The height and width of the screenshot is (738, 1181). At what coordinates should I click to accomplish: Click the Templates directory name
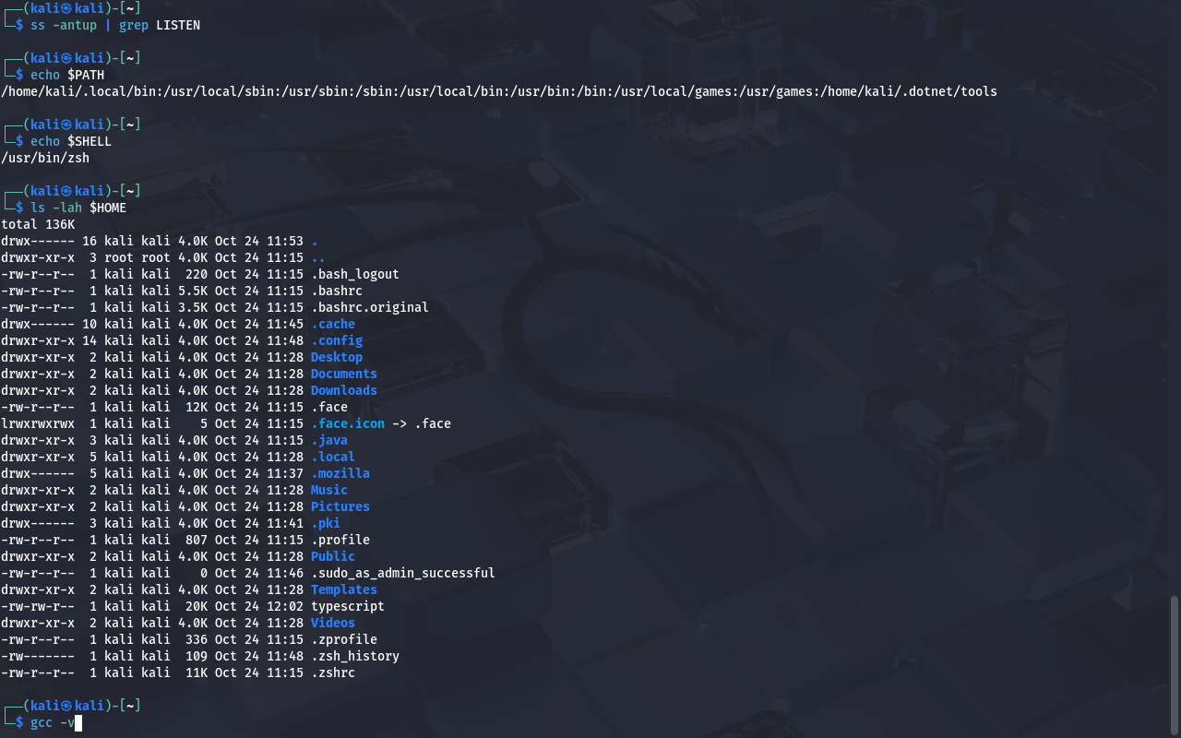[343, 589]
